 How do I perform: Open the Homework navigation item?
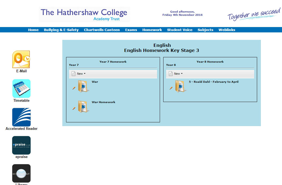[x=152, y=30]
